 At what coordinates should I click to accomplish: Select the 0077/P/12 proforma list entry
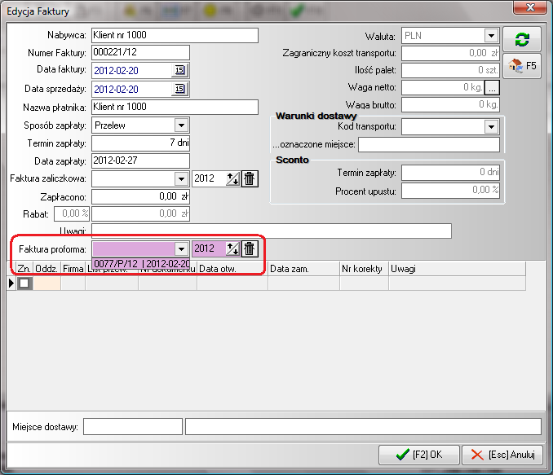pyautogui.click(x=142, y=264)
